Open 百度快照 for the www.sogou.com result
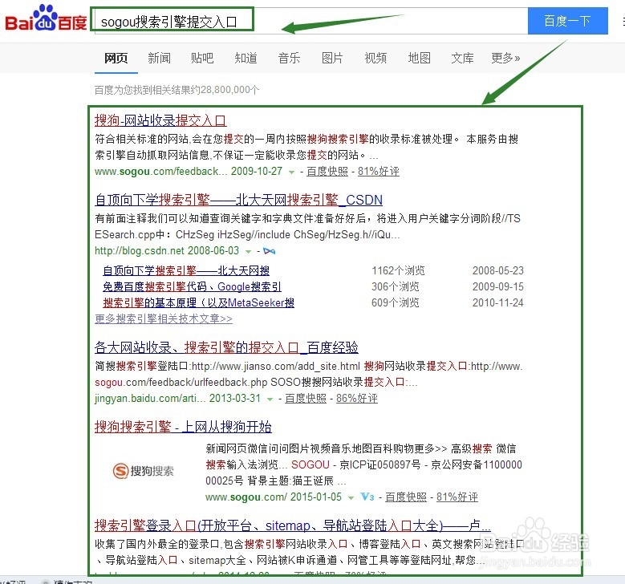Screen dimensions: 625x584 pos(406,497)
